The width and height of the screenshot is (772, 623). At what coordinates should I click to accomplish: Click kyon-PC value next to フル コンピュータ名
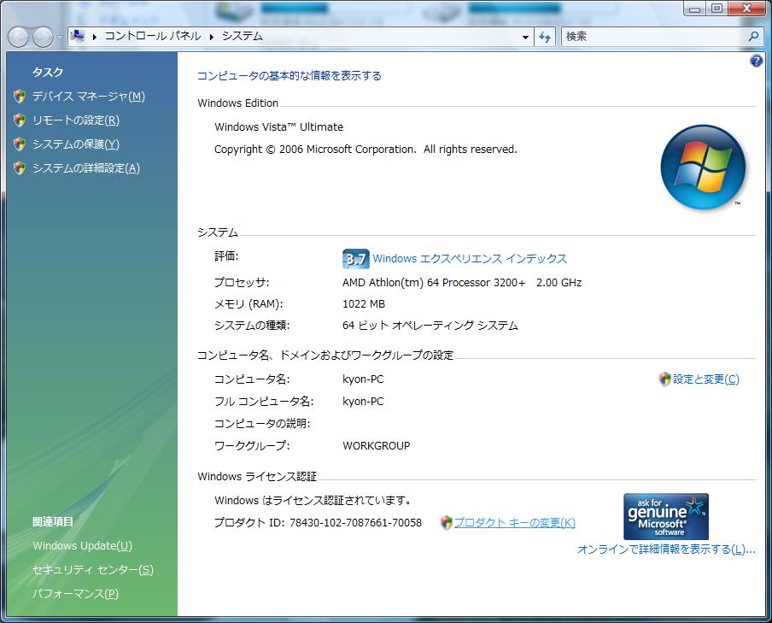(363, 402)
